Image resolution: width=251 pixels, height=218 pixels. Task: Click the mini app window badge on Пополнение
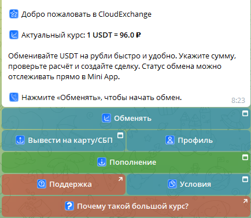[x=245, y=157]
